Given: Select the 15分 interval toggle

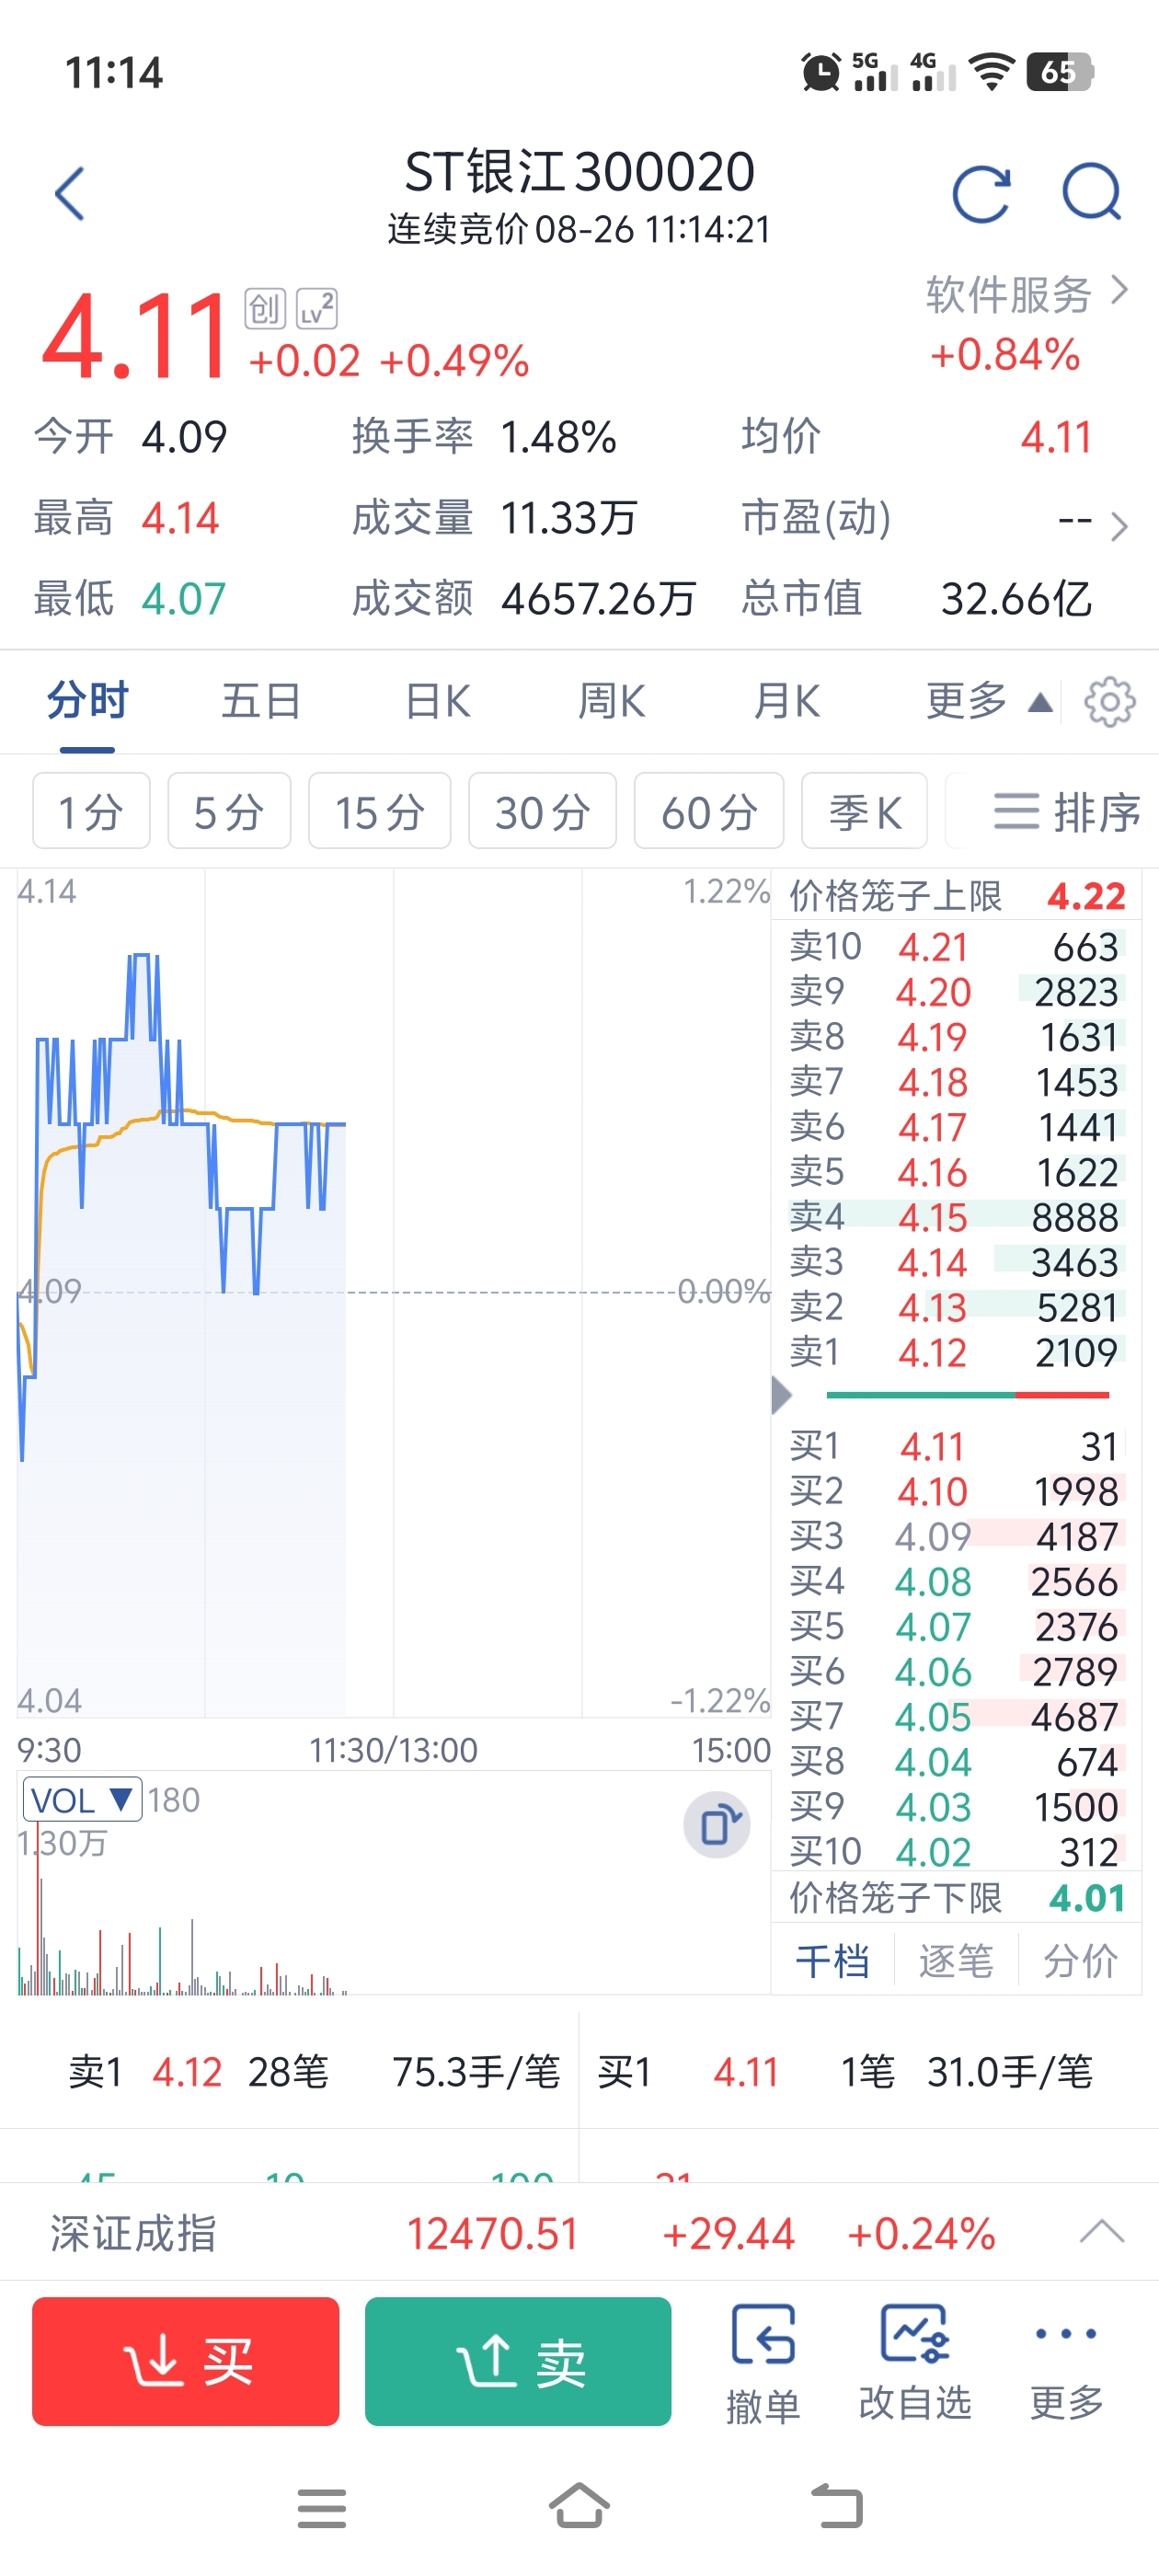Looking at the screenshot, I should pyautogui.click(x=379, y=811).
